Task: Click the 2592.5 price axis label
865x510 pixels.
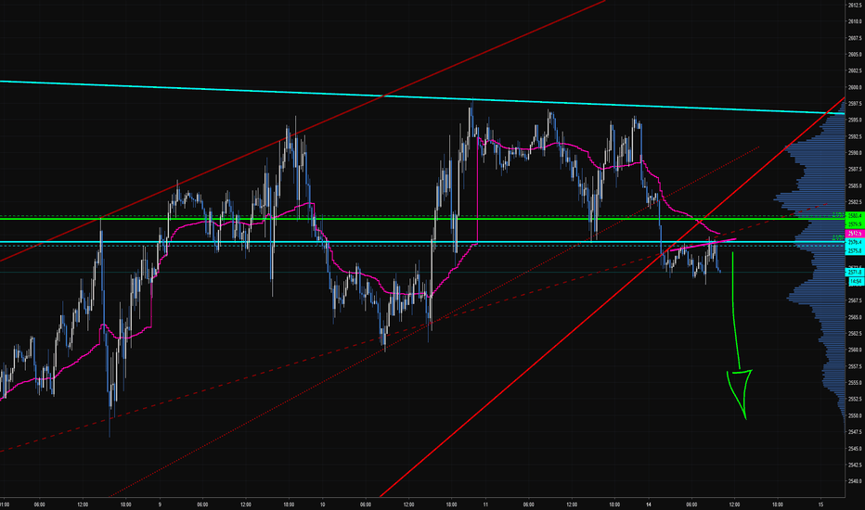Action: click(x=855, y=136)
